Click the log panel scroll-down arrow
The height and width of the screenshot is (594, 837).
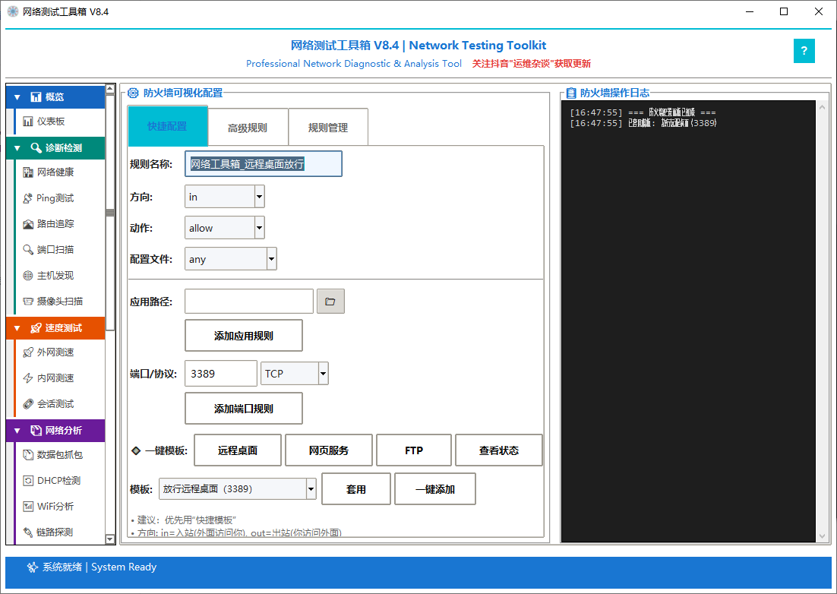822,536
